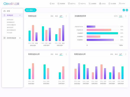130x97 pixels.
Task: Click the 存储集群使用率 card title
Action: (x=80, y=16)
